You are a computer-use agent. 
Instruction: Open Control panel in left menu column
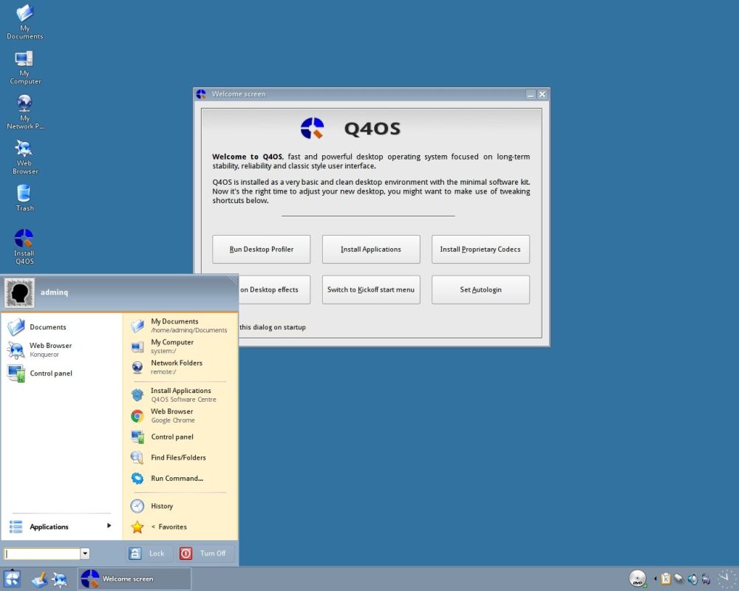[61, 373]
